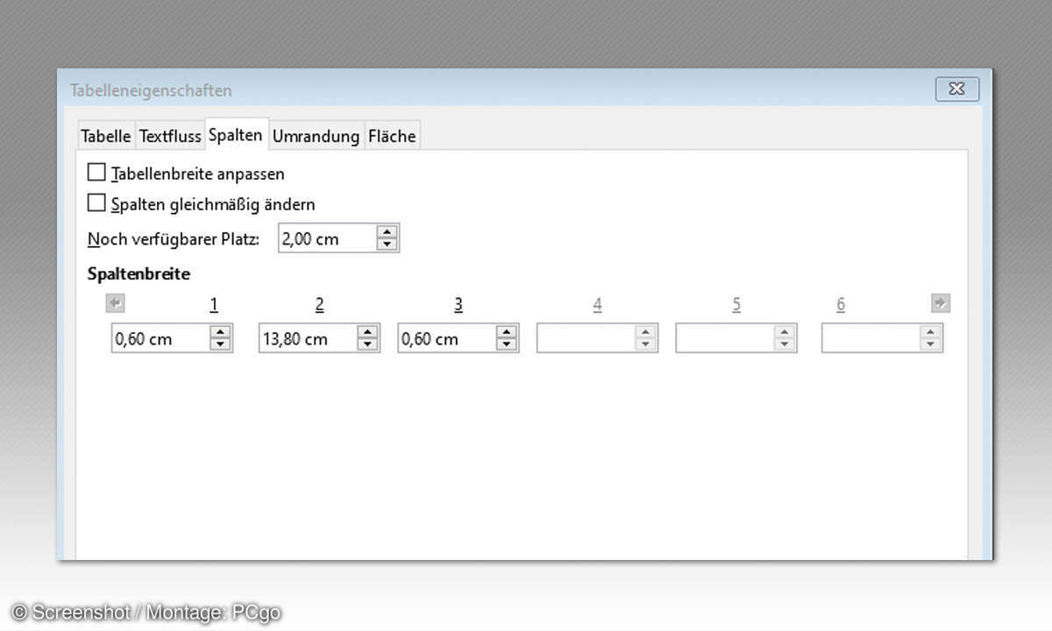Select the Spalten tab
Viewport: 1052px width, 631px height.
pyautogui.click(x=236, y=135)
